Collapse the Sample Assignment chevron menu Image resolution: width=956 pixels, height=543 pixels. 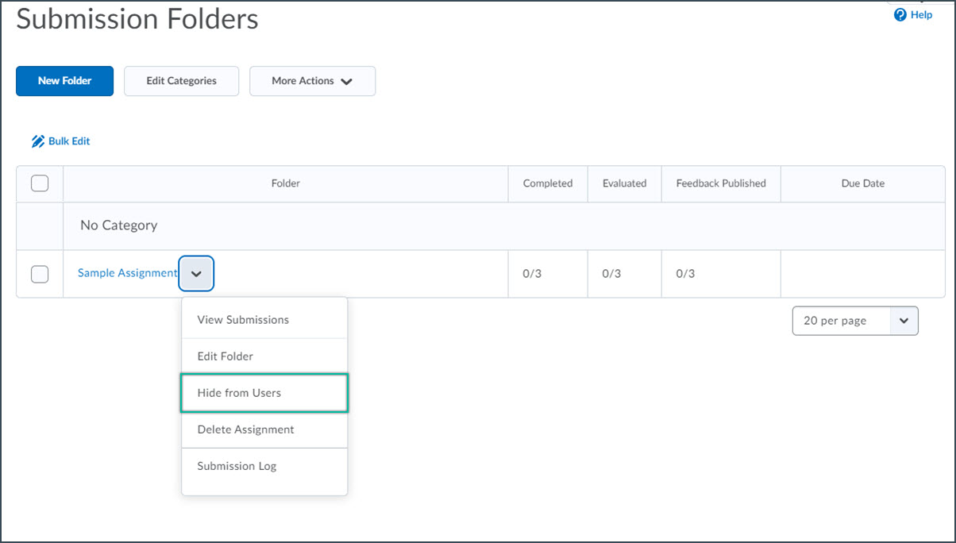196,273
